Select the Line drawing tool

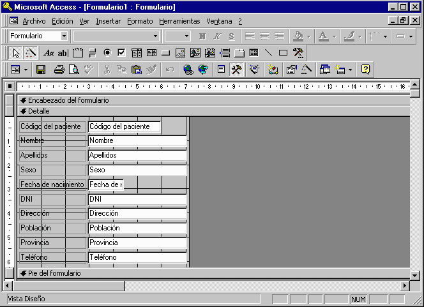pyautogui.click(x=269, y=53)
